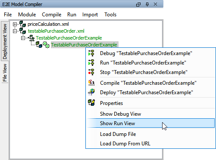Image resolution: width=216 pixels, height=160 pixels.
Task: Float the compiler panel with restore button
Action: coord(138,4)
